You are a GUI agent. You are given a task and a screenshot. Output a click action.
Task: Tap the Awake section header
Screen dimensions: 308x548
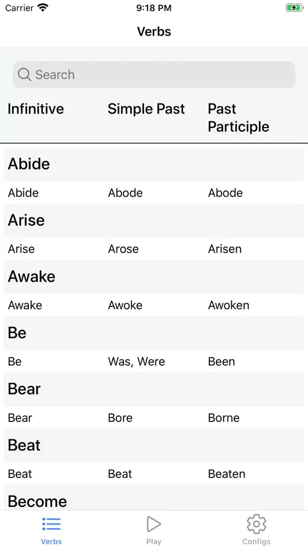[154, 276]
